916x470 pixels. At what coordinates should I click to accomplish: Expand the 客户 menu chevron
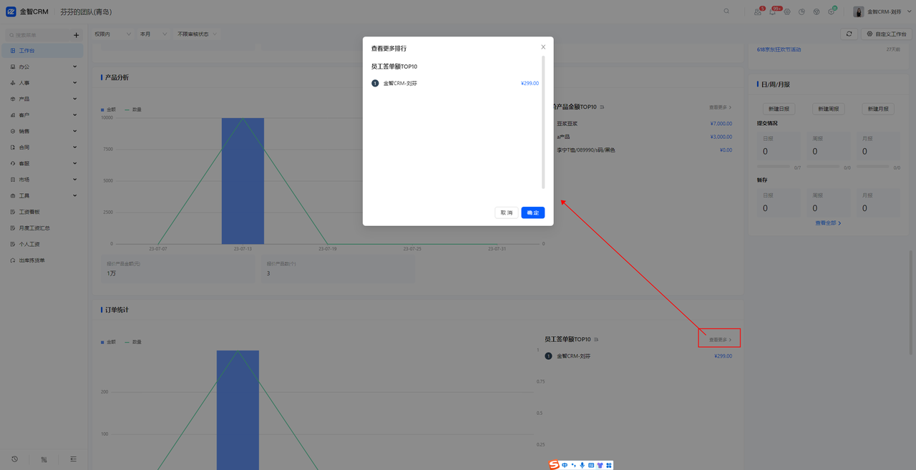pyautogui.click(x=75, y=115)
